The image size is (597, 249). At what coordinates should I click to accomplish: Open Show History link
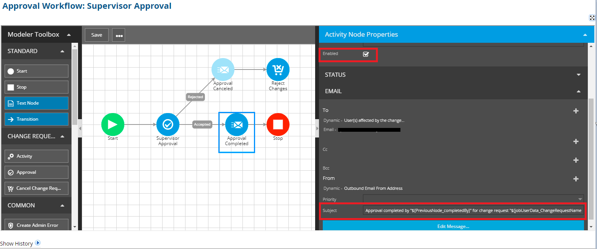(x=17, y=243)
